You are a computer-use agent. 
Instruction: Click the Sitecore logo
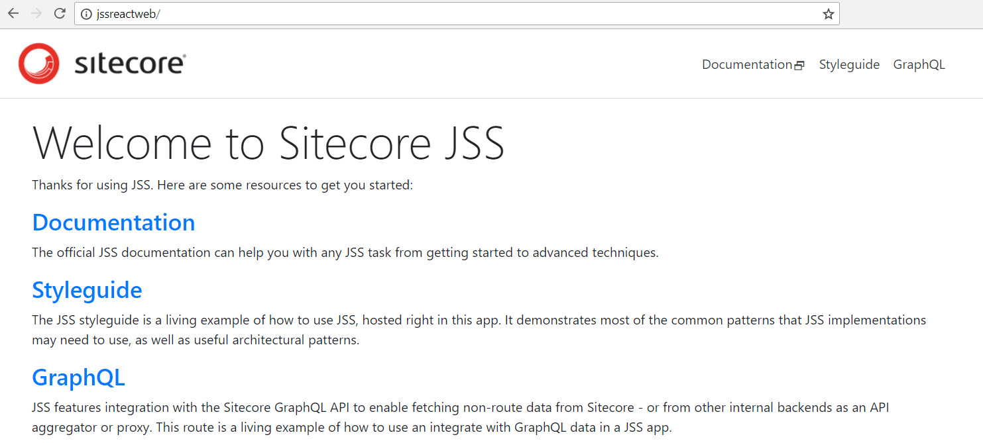[x=102, y=64]
